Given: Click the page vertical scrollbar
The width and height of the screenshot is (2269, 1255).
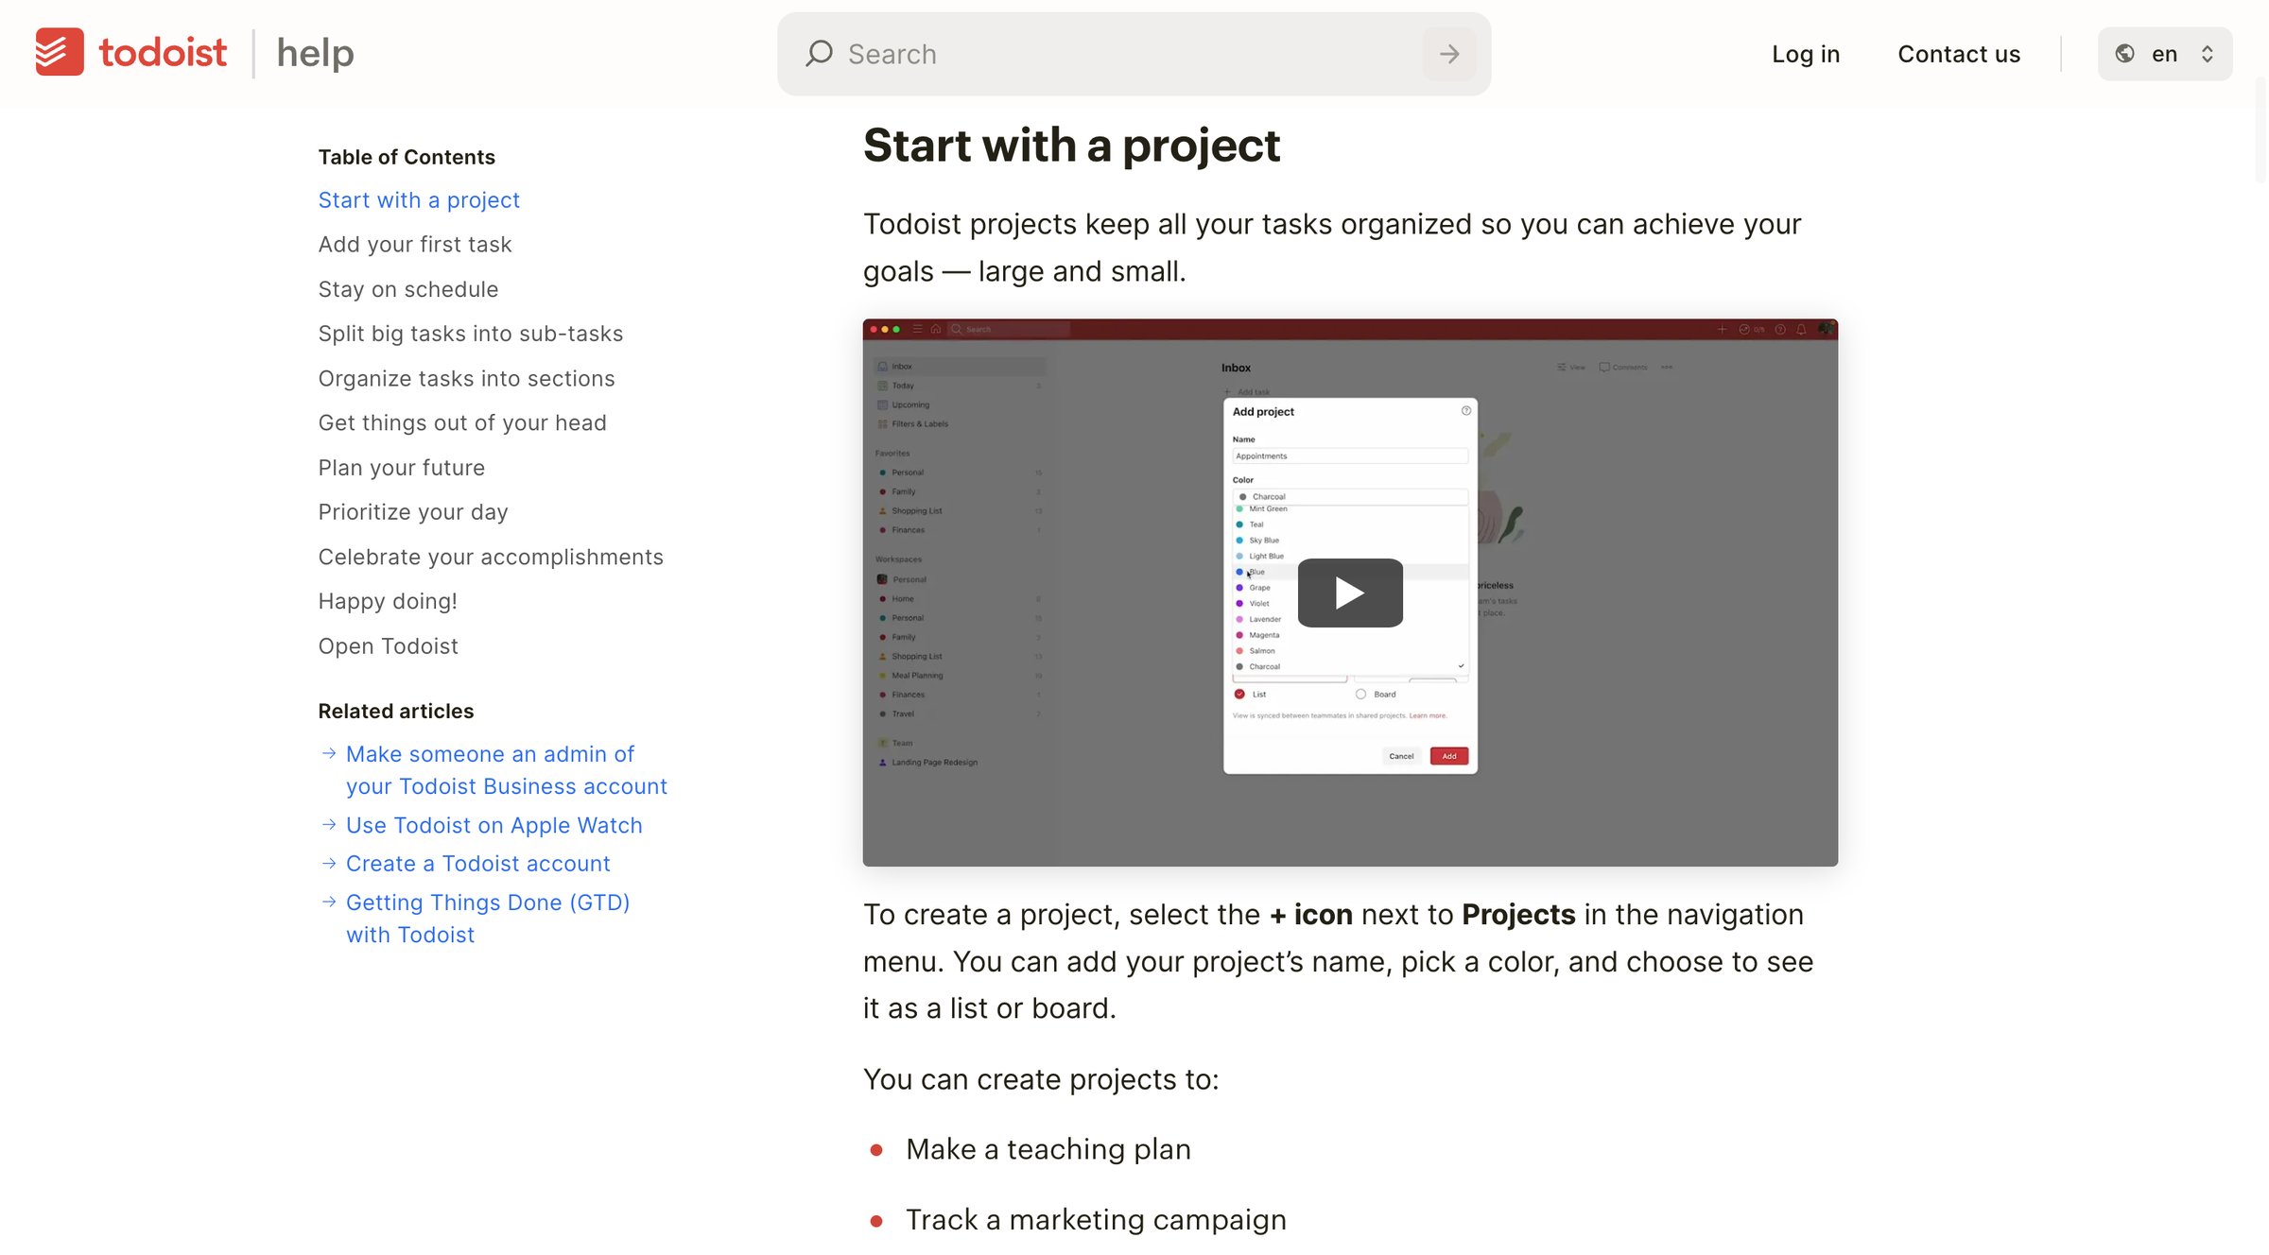Looking at the screenshot, I should pyautogui.click(x=2260, y=132).
